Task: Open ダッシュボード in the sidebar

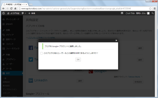Action: click(12, 19)
